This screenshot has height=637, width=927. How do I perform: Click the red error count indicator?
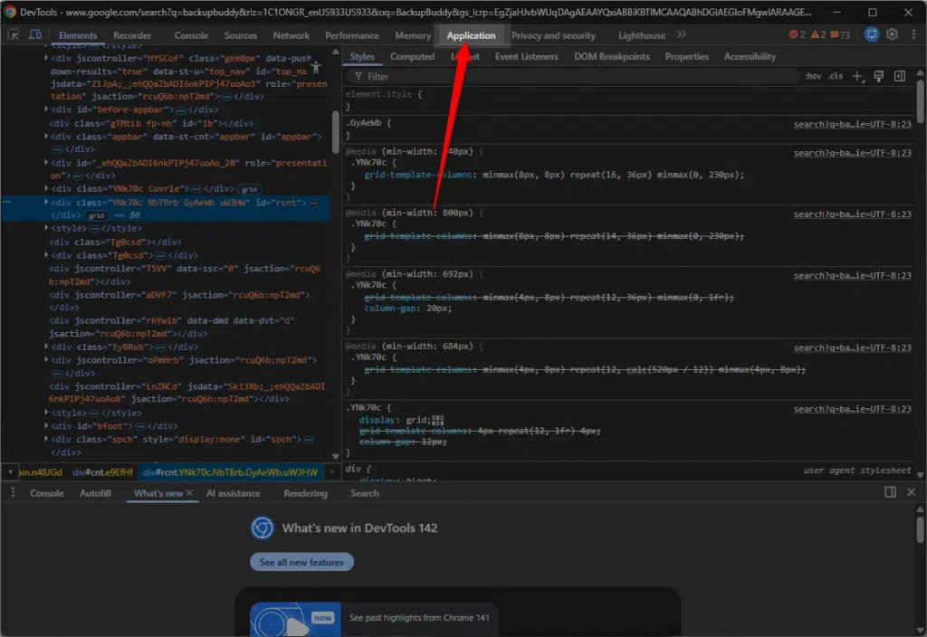796,34
